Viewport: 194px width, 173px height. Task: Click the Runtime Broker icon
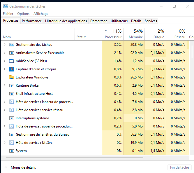coord(12,85)
